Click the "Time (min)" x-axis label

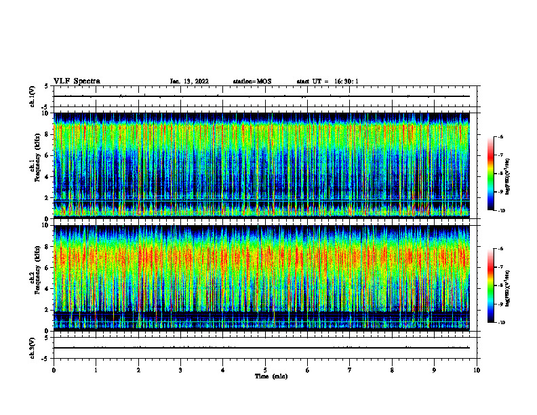point(271,376)
